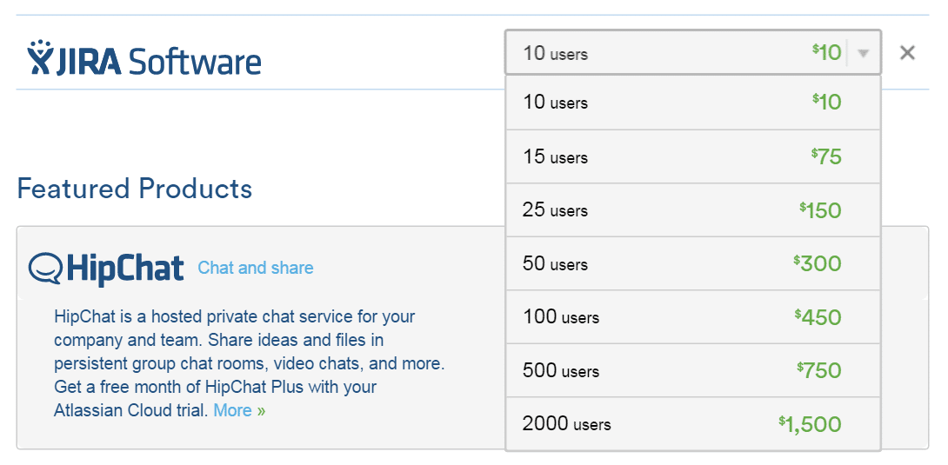Select the 10 users $10 option
Viewport: 948px width, 465px height.
click(x=693, y=103)
